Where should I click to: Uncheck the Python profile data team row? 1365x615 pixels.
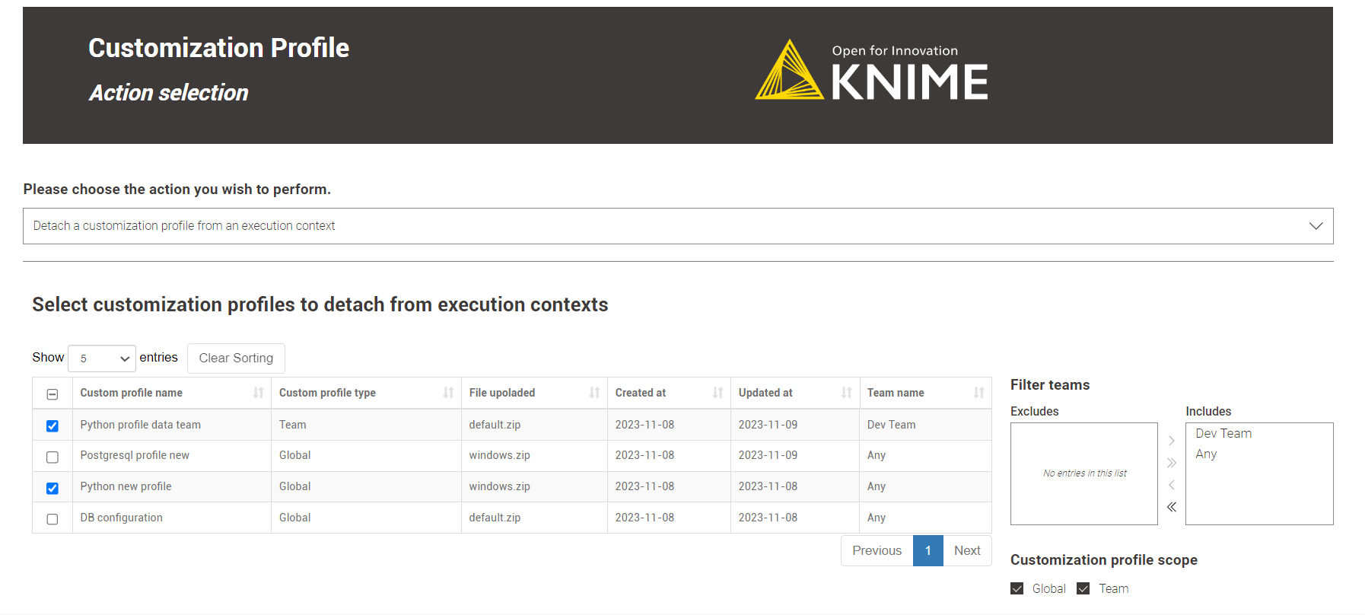coord(52,425)
